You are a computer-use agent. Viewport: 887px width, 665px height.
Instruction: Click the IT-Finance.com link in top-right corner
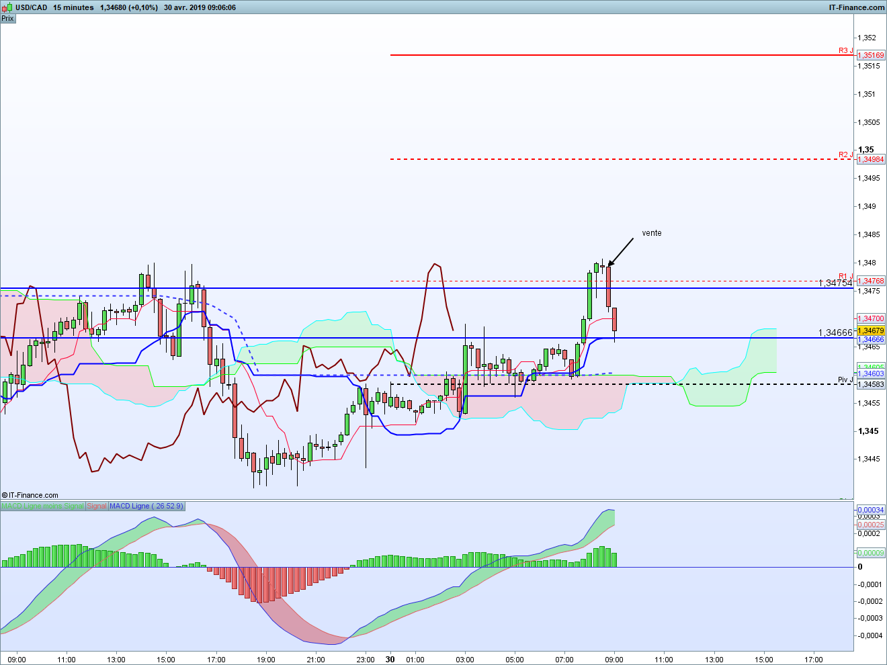pyautogui.click(x=857, y=7)
